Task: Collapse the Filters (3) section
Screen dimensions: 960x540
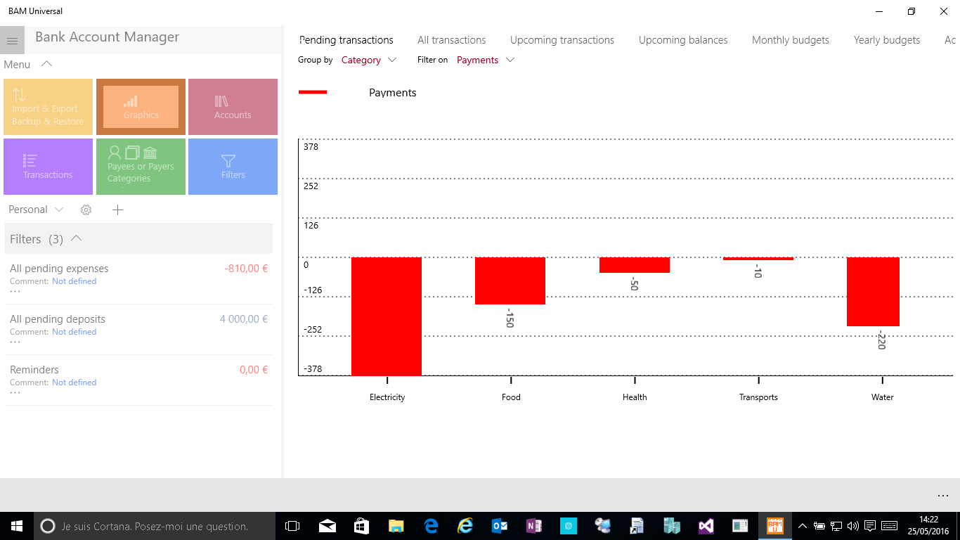Action: (x=77, y=238)
